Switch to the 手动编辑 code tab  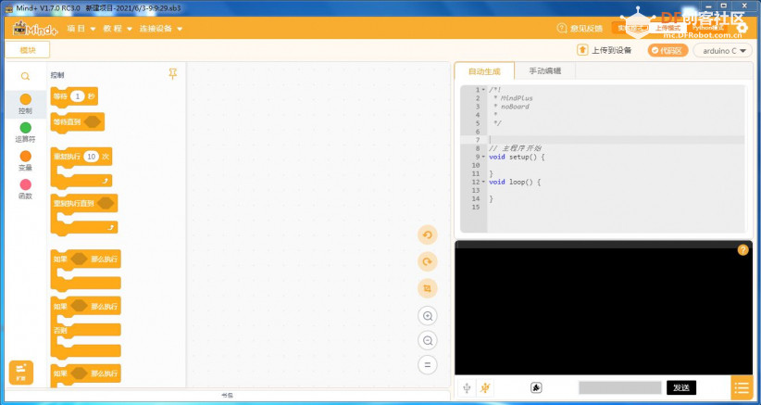(544, 71)
